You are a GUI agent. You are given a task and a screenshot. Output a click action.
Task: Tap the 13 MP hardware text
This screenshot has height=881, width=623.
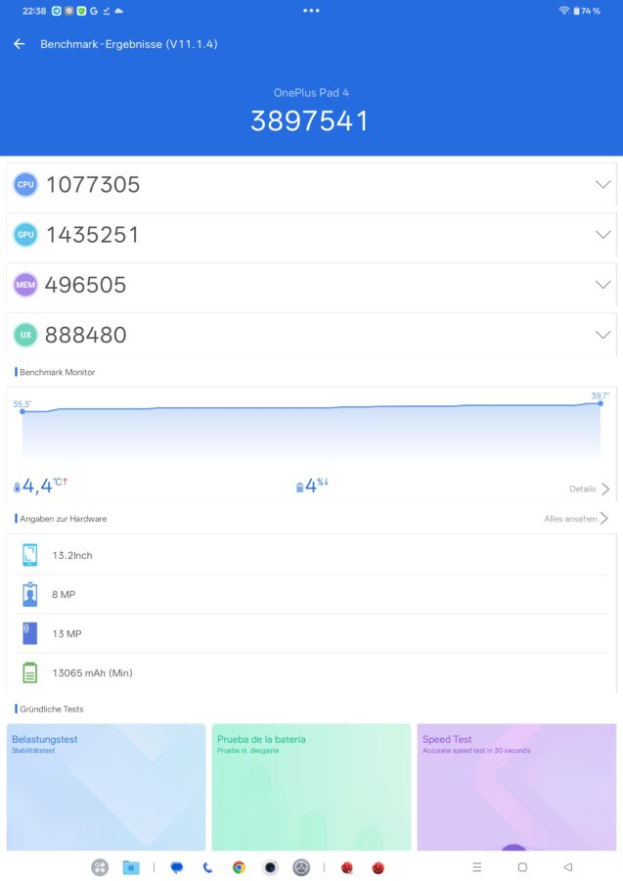coord(67,633)
